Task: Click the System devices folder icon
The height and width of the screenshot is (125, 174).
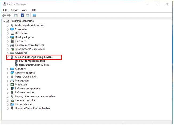Action: (12, 104)
